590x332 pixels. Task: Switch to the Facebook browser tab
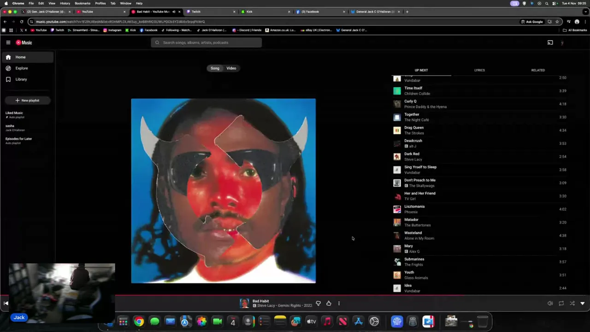tap(320, 12)
